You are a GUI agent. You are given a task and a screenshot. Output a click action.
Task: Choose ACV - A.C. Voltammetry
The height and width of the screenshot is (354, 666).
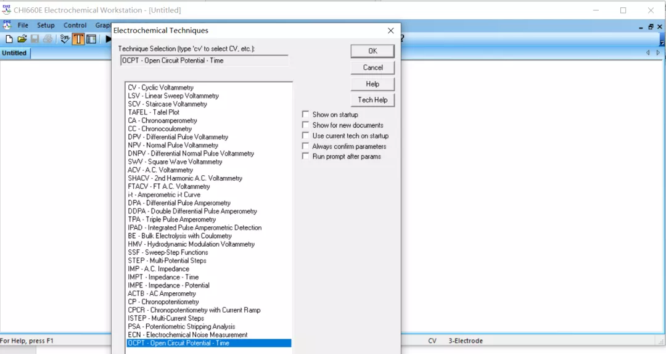point(160,170)
